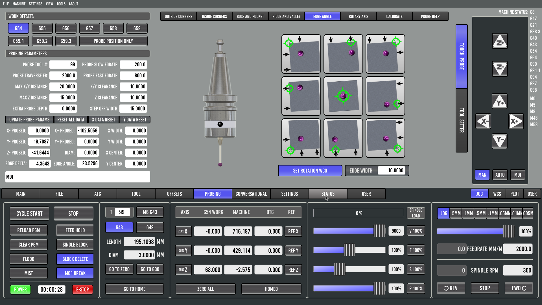Enable Single Block mode
The width and height of the screenshot is (542, 305).
tap(75, 245)
